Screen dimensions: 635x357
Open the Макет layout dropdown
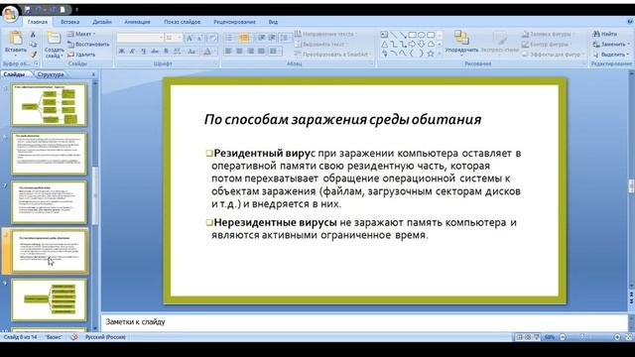tap(81, 34)
